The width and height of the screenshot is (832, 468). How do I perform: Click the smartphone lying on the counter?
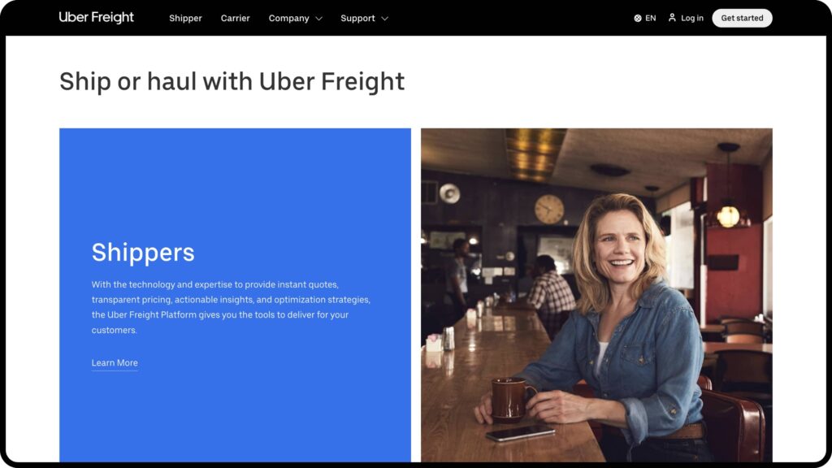(x=521, y=433)
